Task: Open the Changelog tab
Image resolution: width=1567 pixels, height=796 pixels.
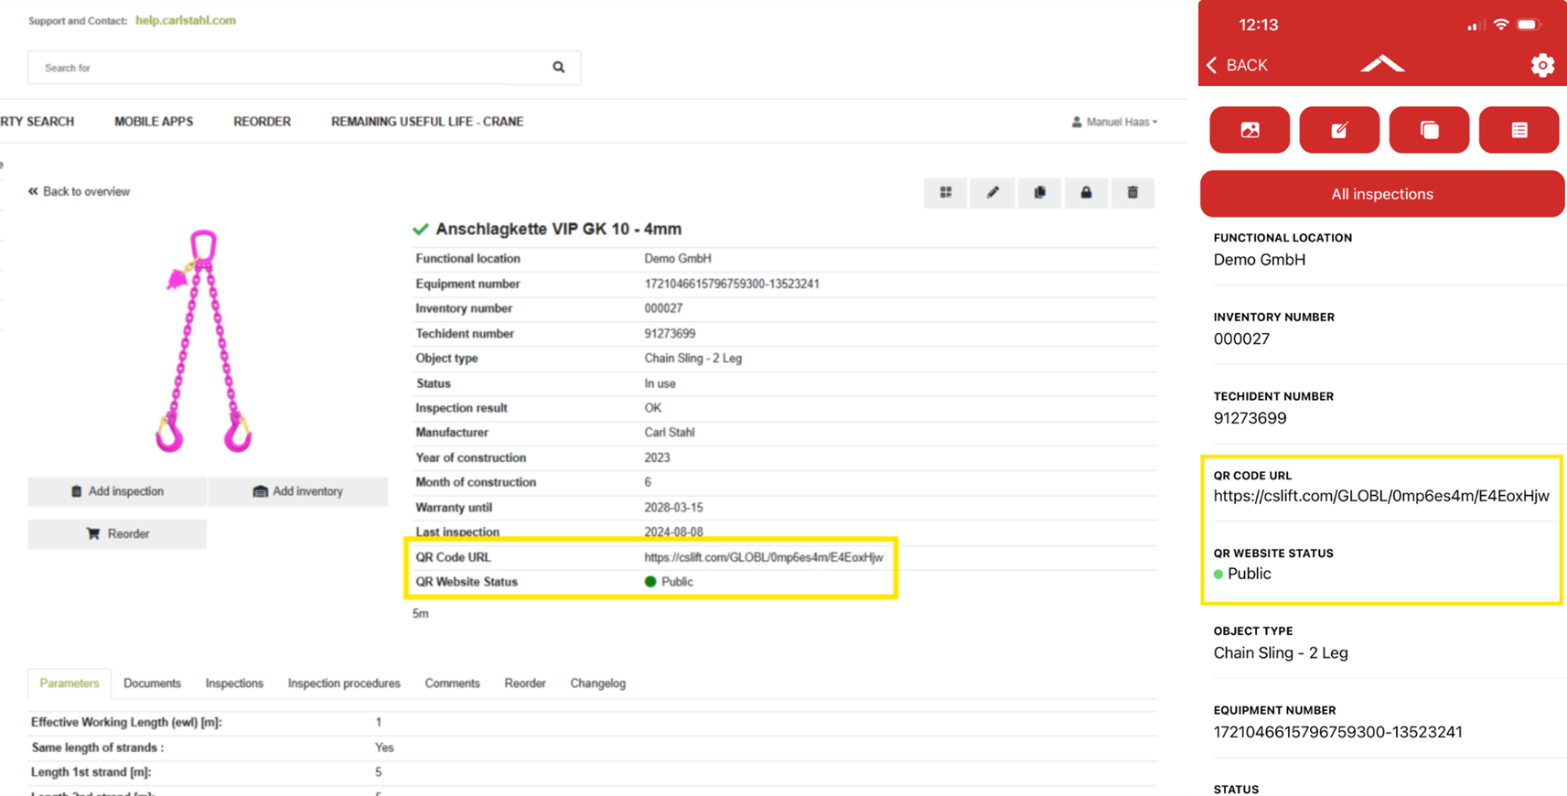Action: tap(597, 683)
